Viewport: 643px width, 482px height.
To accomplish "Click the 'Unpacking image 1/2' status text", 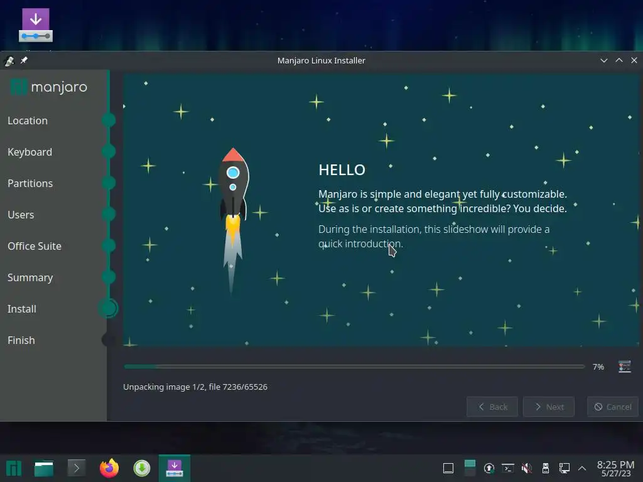I will [195, 387].
